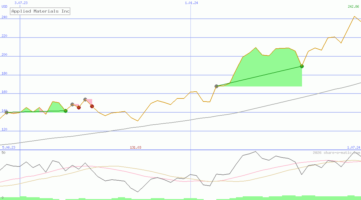The height and width of the screenshot is (200, 361).
Task: Click the grey buy marker near 154
Action: pyautogui.click(x=85, y=99)
